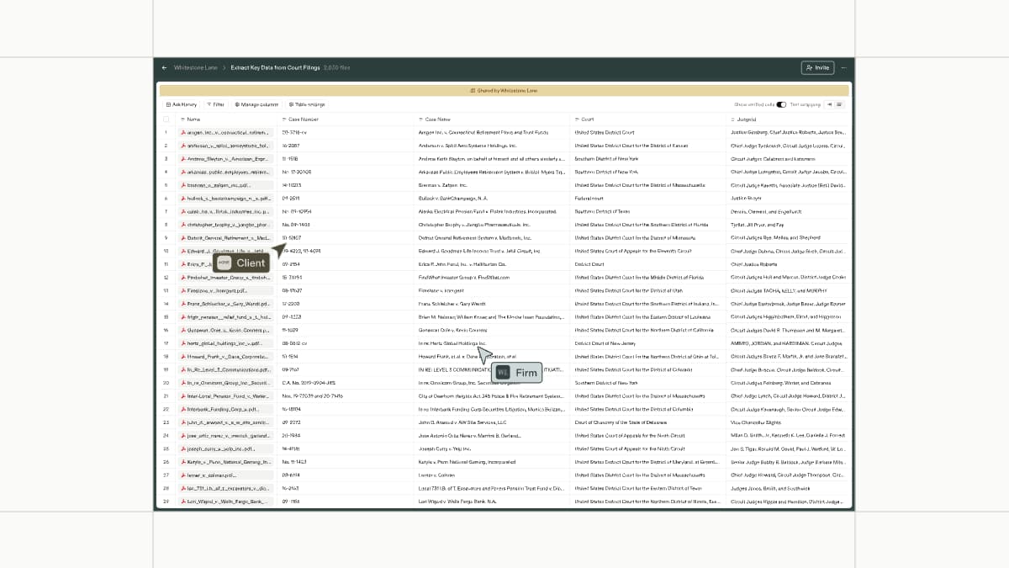
Task: Click the Court column header icon
Action: click(577, 119)
